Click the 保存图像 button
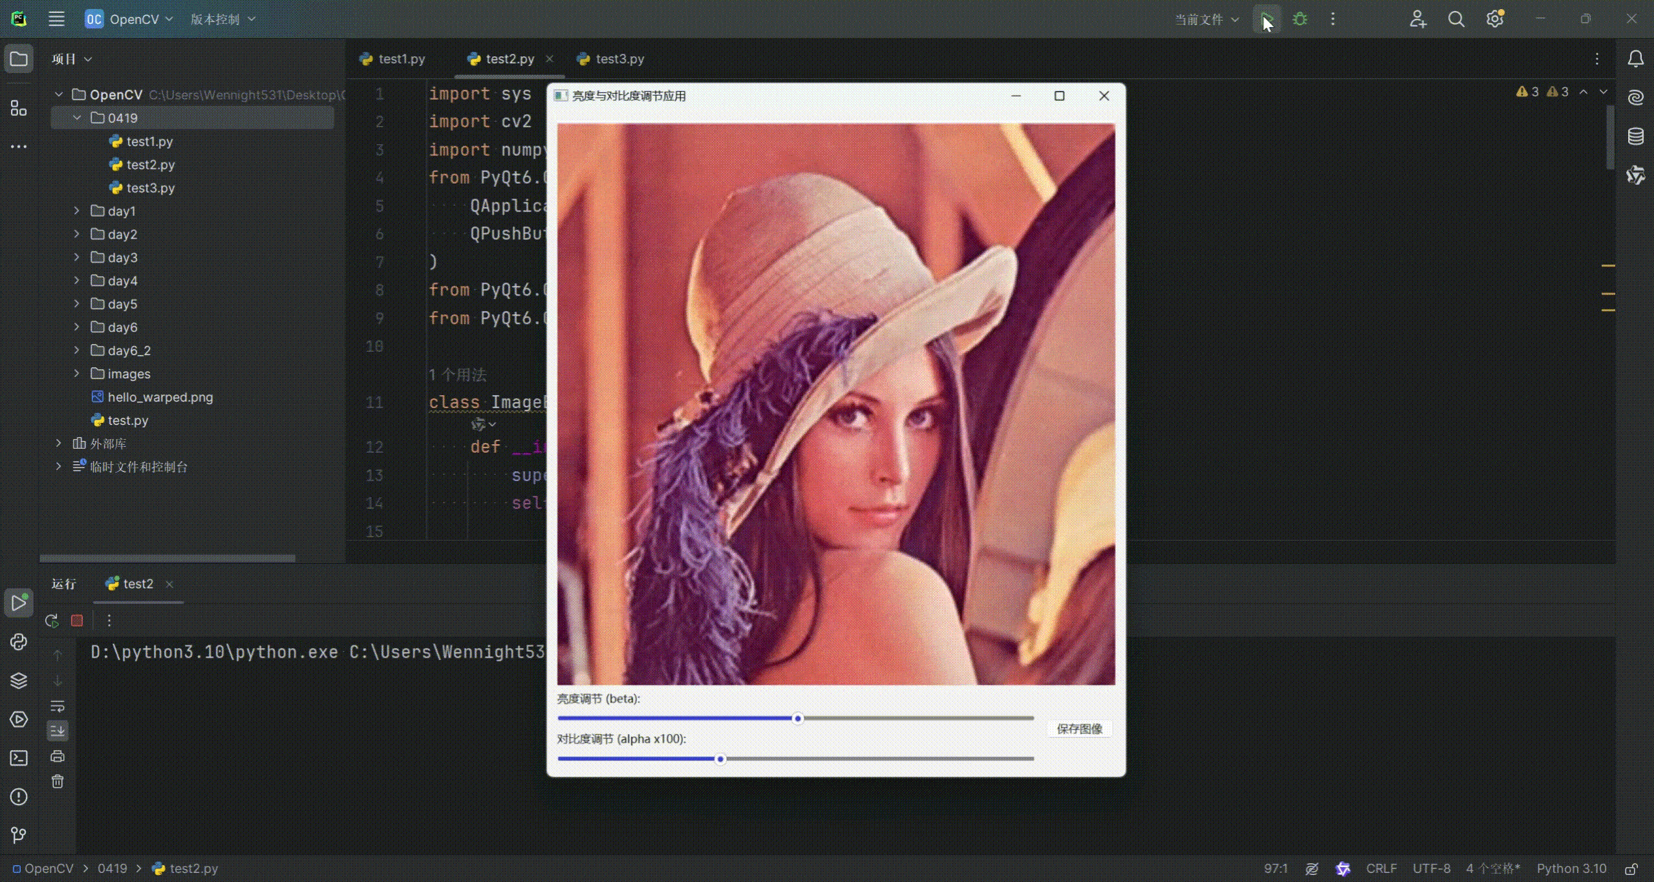 (1079, 729)
